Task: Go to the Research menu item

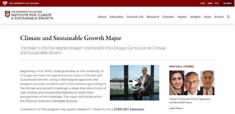Action: click(x=153, y=17)
